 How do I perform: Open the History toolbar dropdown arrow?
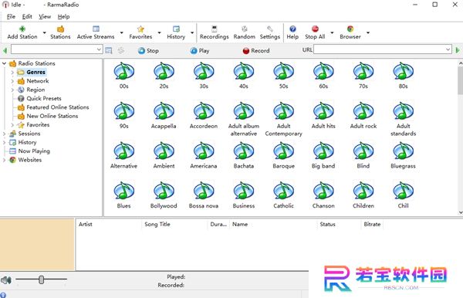pyautogui.click(x=192, y=32)
